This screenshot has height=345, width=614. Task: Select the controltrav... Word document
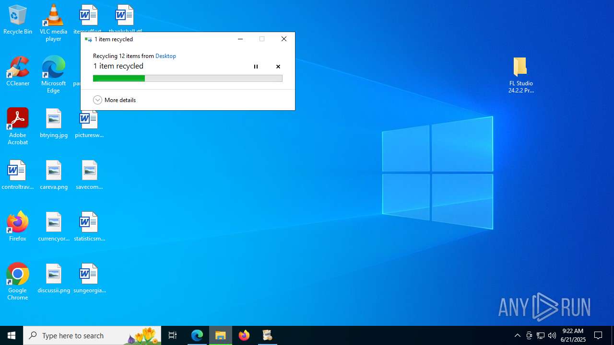pyautogui.click(x=18, y=175)
